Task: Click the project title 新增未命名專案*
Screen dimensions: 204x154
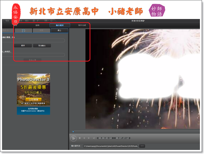Action: [x=138, y=21]
